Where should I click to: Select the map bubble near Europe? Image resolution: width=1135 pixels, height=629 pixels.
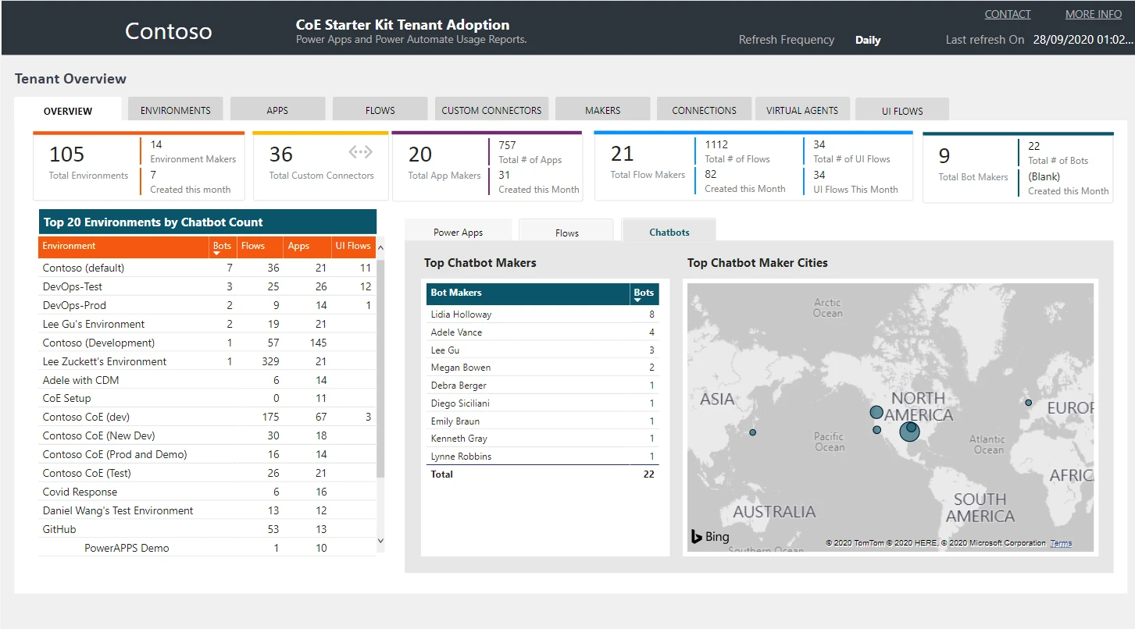coord(1028,403)
